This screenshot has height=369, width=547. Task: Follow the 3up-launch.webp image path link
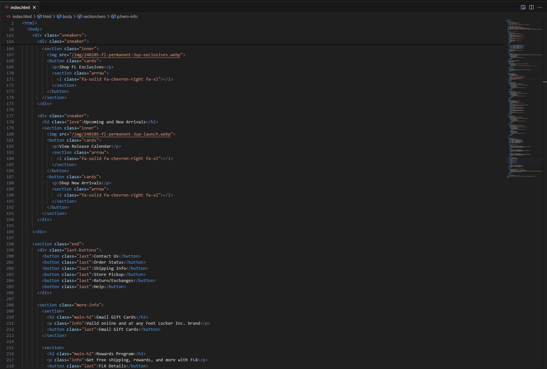pyautogui.click(x=121, y=134)
